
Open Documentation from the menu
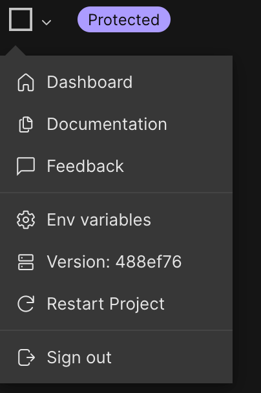116,124
